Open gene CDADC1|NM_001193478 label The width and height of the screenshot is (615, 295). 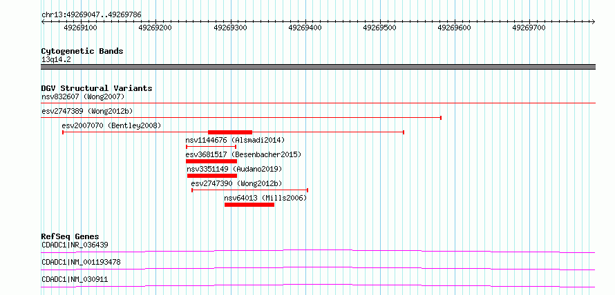coord(81,262)
